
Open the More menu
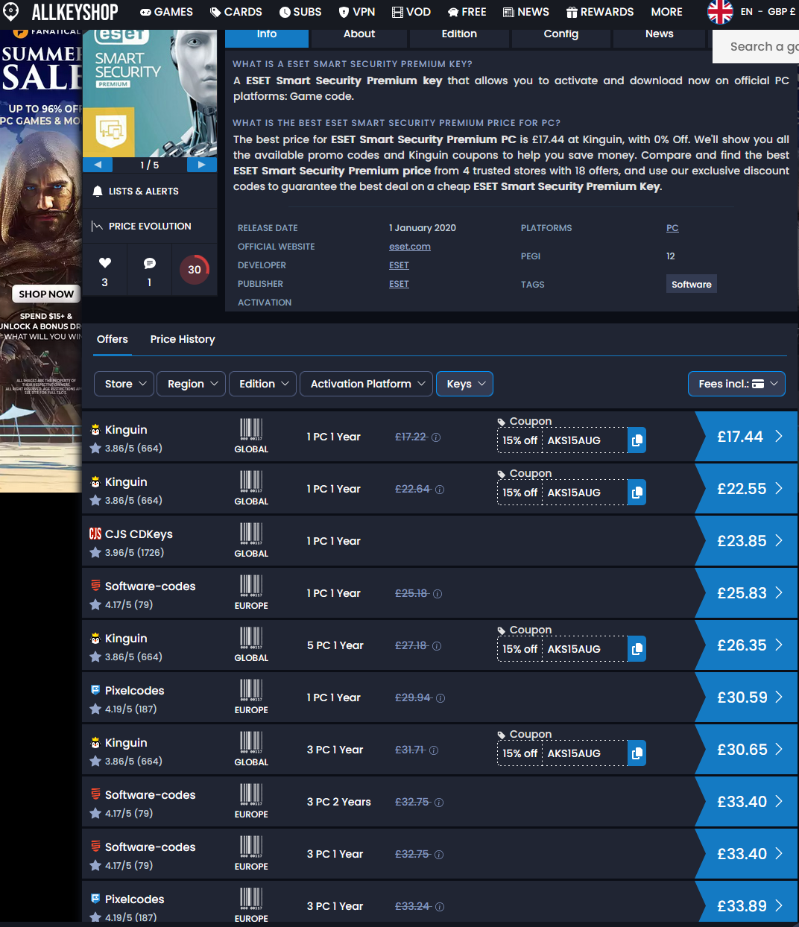click(667, 12)
